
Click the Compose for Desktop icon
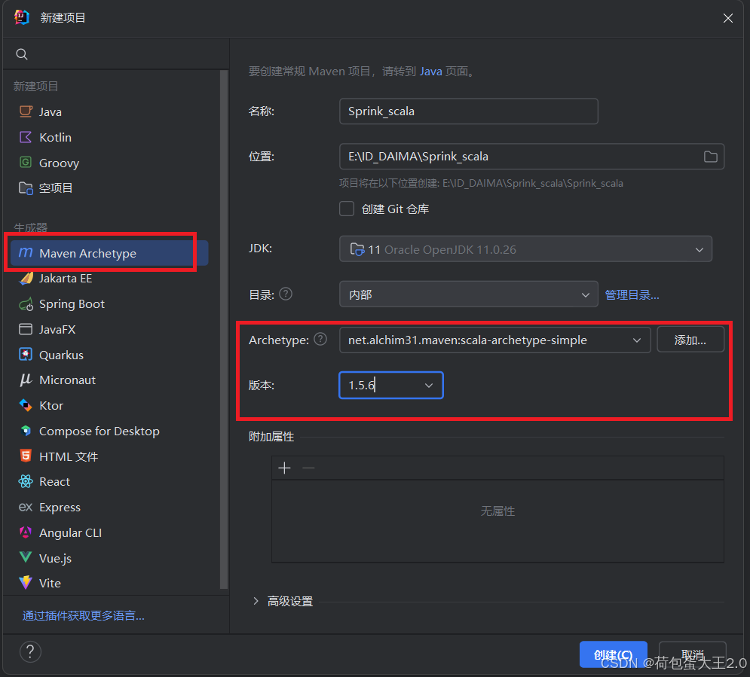[26, 431]
